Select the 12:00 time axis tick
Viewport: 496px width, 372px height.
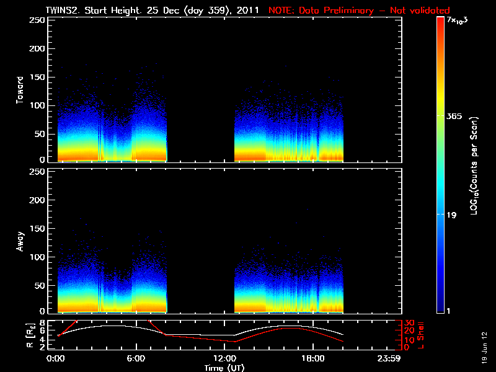pyautogui.click(x=224, y=358)
